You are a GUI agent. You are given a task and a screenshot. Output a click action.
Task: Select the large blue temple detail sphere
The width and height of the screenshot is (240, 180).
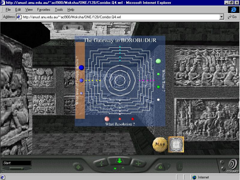[x=81, y=68]
